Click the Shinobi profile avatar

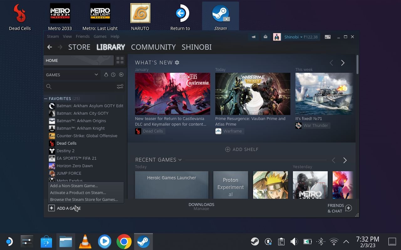[x=277, y=37]
